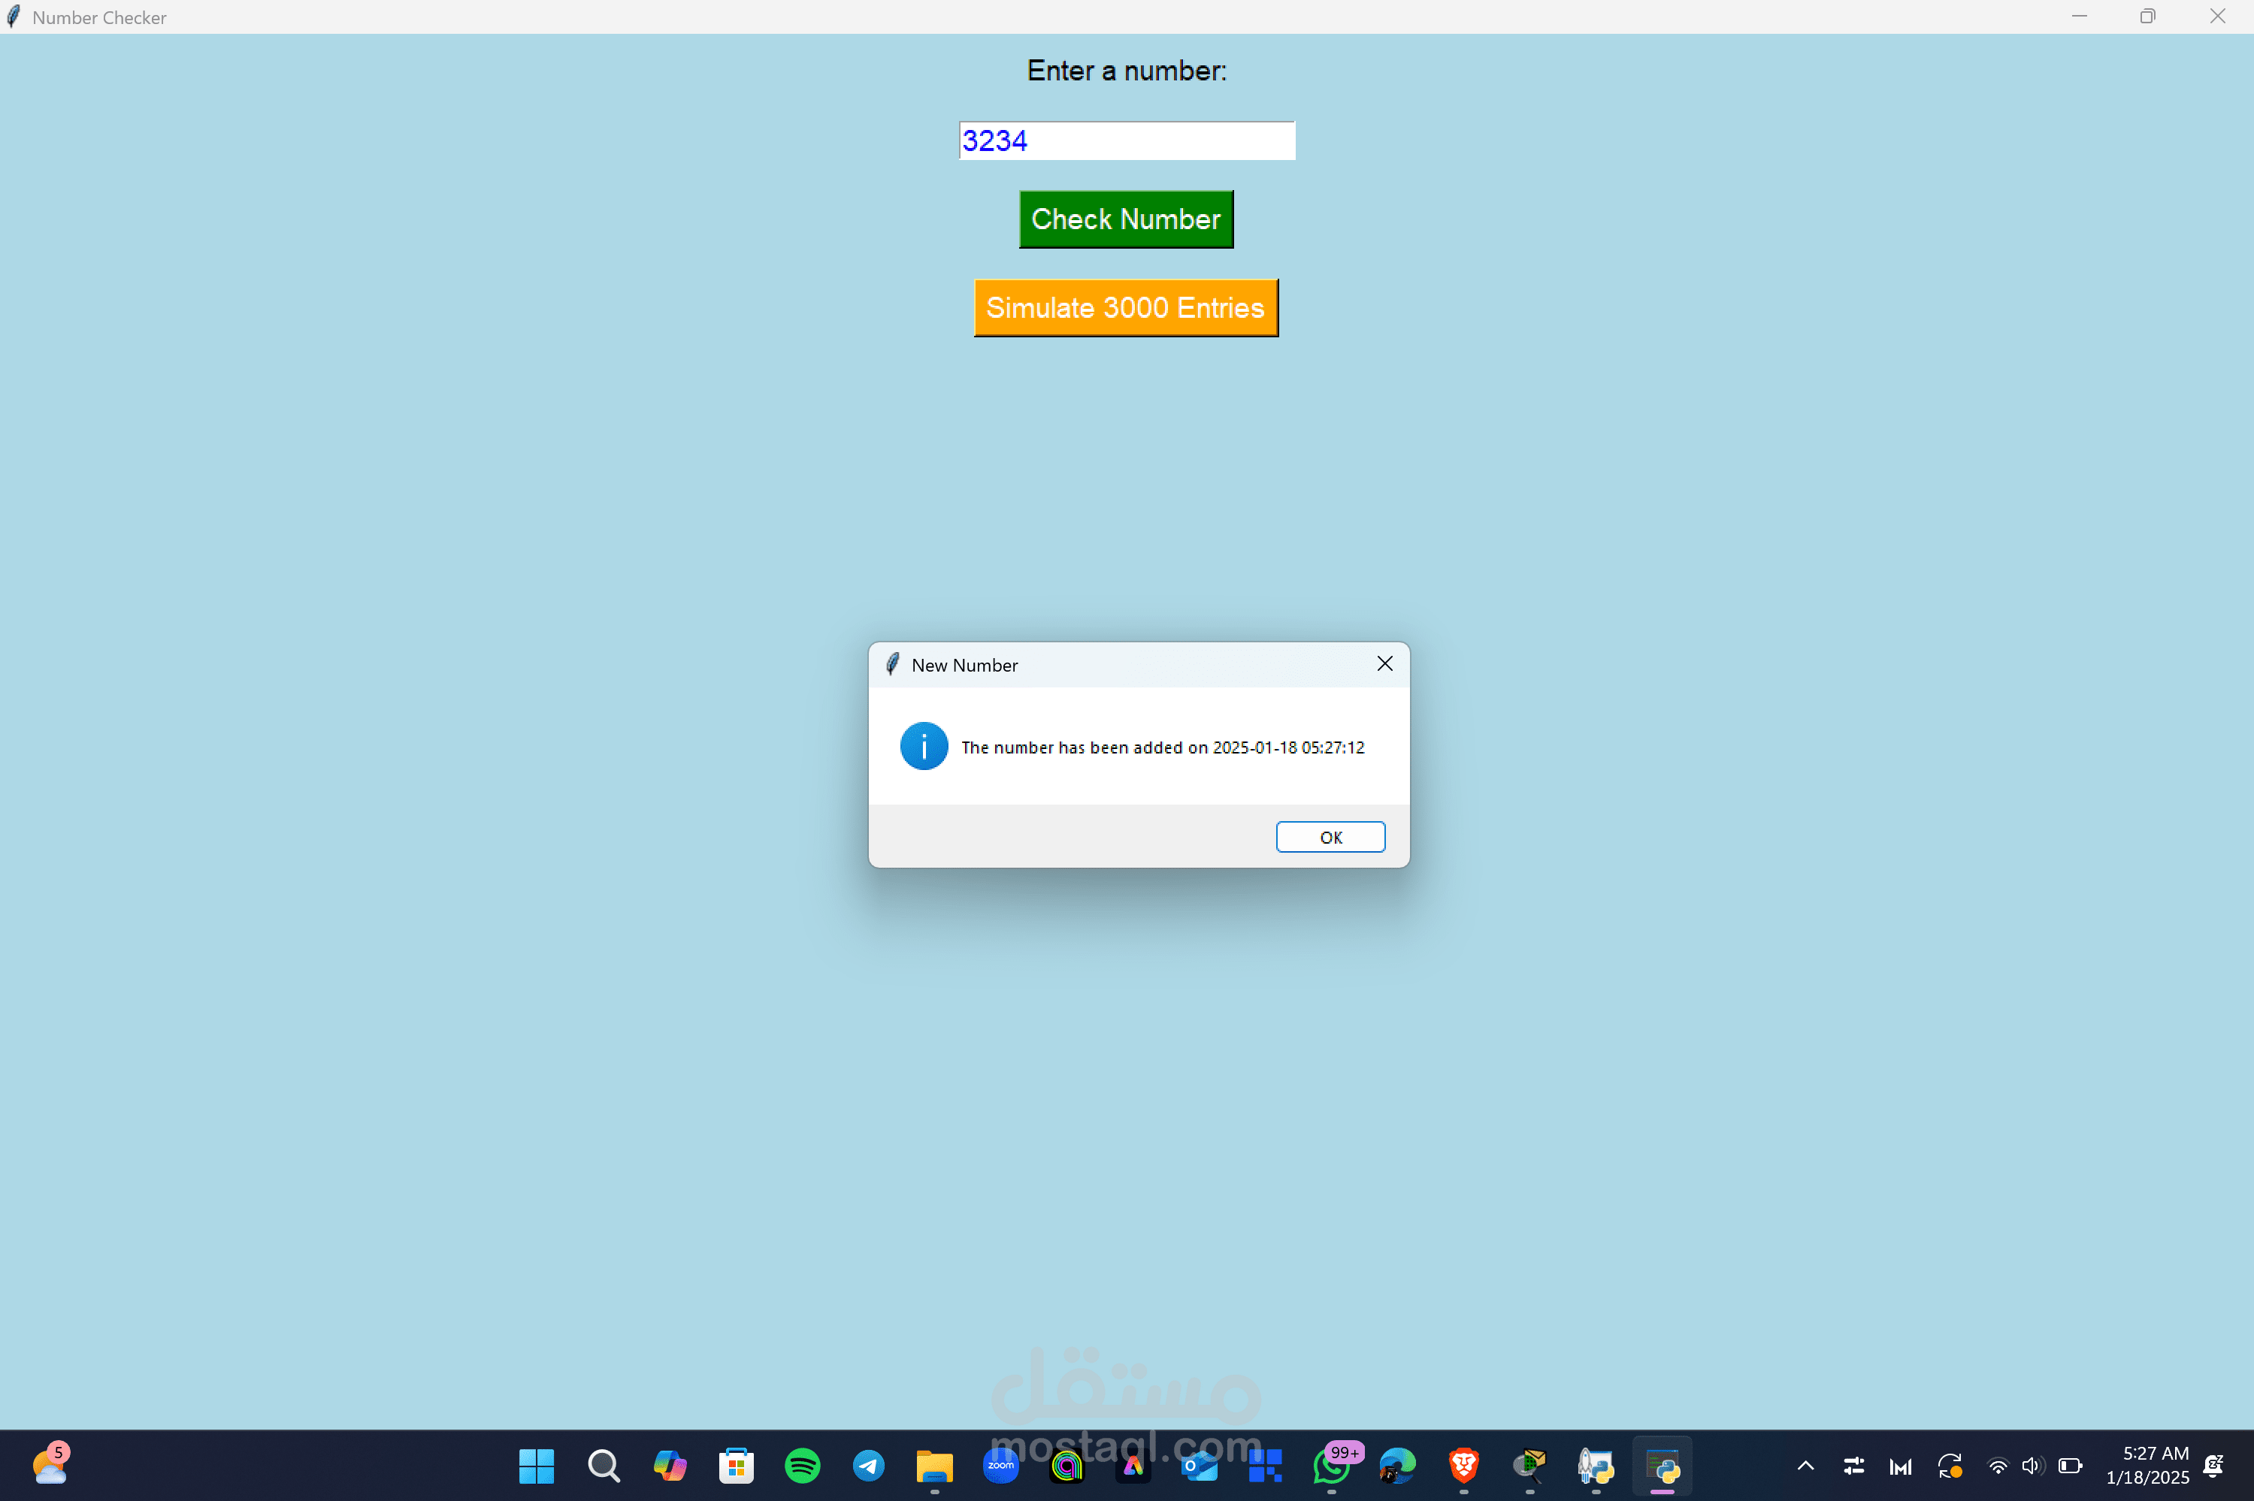2254x1501 pixels.
Task: Open Brave browser from the taskbar
Action: (1463, 1465)
